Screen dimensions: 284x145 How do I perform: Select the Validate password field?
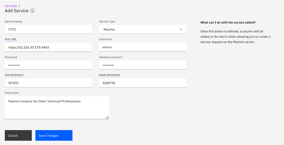pyautogui.click(x=143, y=65)
